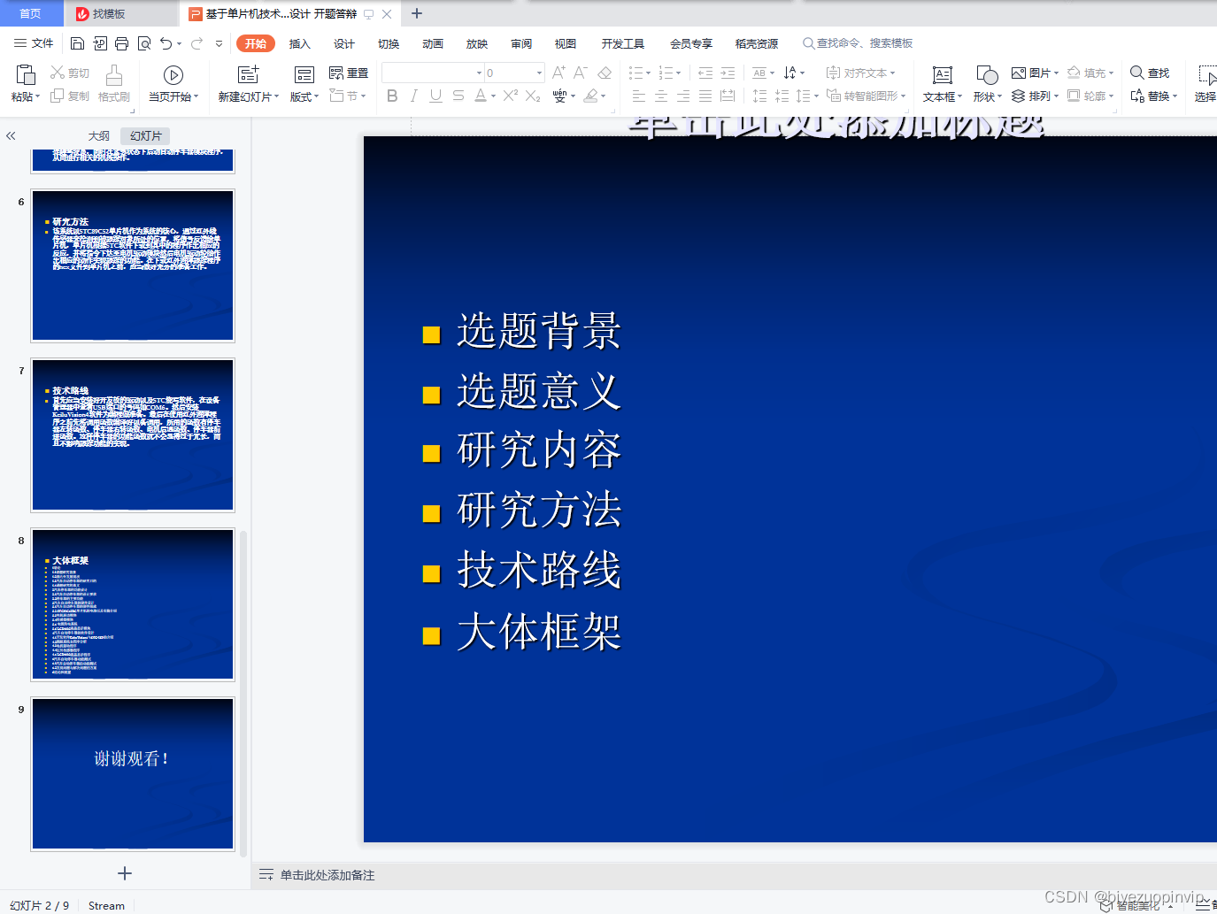
Task: Click the command search box (查找命令)
Action: (857, 43)
